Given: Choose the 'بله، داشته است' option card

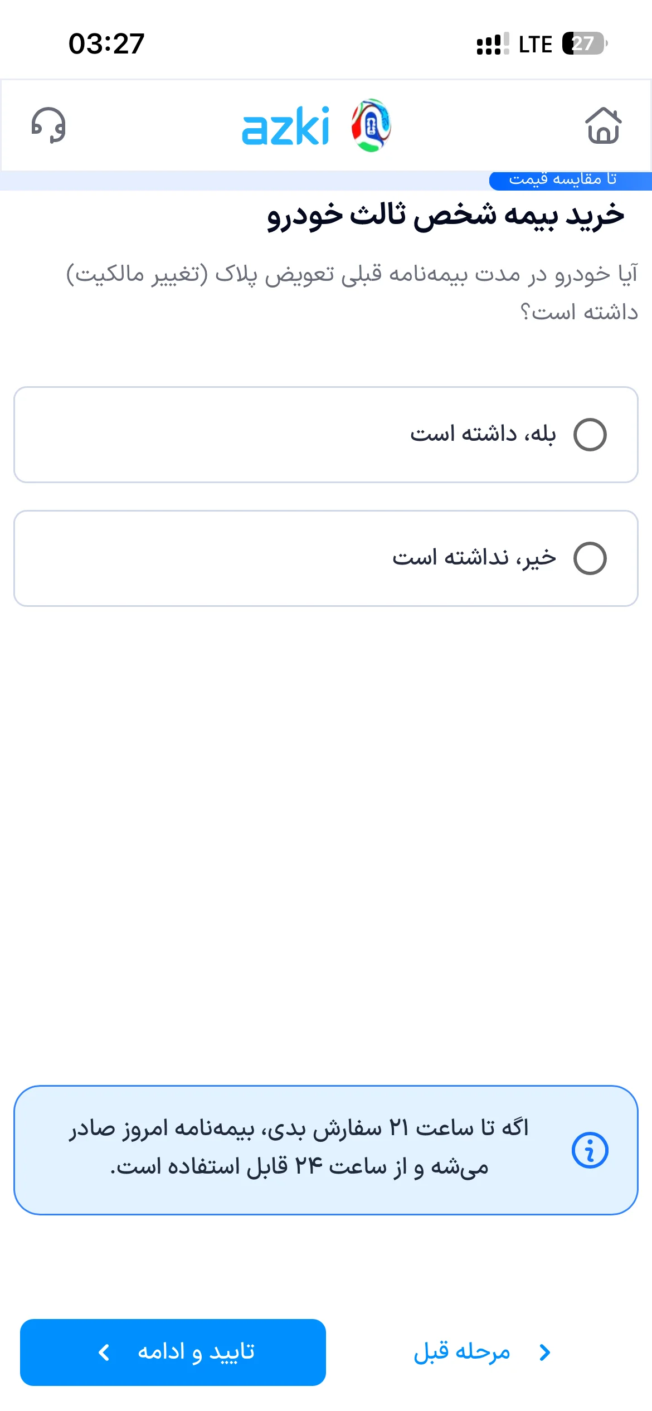Looking at the screenshot, I should point(326,435).
